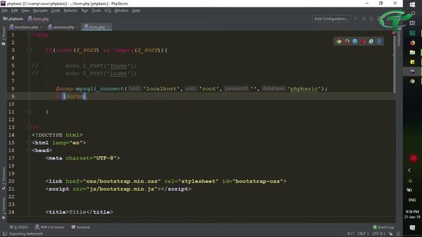This screenshot has width=422, height=237.
Task: Open the Window menu
Action: click(121, 11)
